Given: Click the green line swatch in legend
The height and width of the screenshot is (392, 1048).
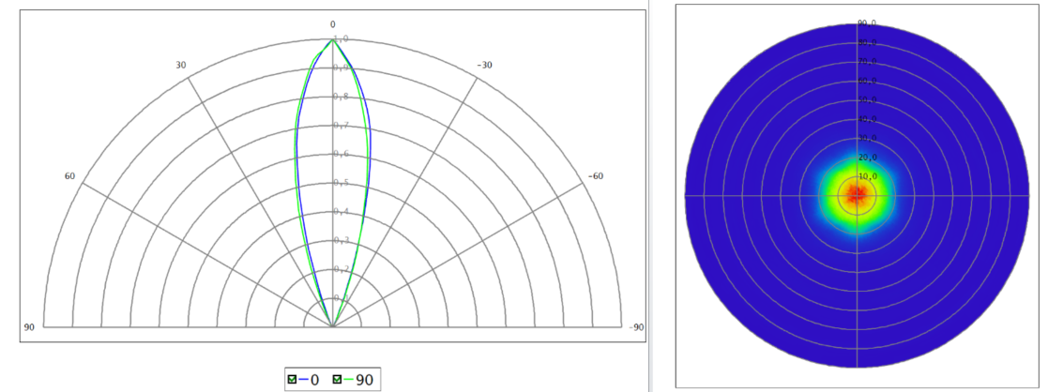Looking at the screenshot, I should coord(349,380).
